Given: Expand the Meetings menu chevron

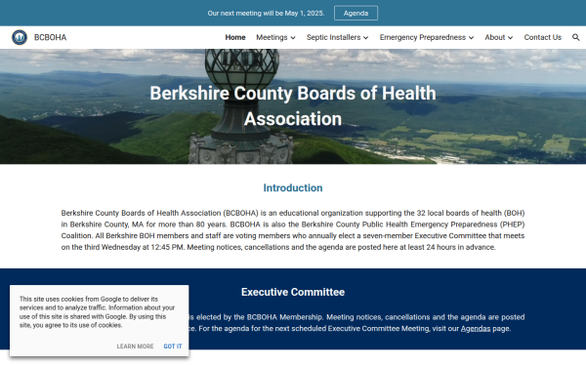Looking at the screenshot, I should (x=293, y=38).
